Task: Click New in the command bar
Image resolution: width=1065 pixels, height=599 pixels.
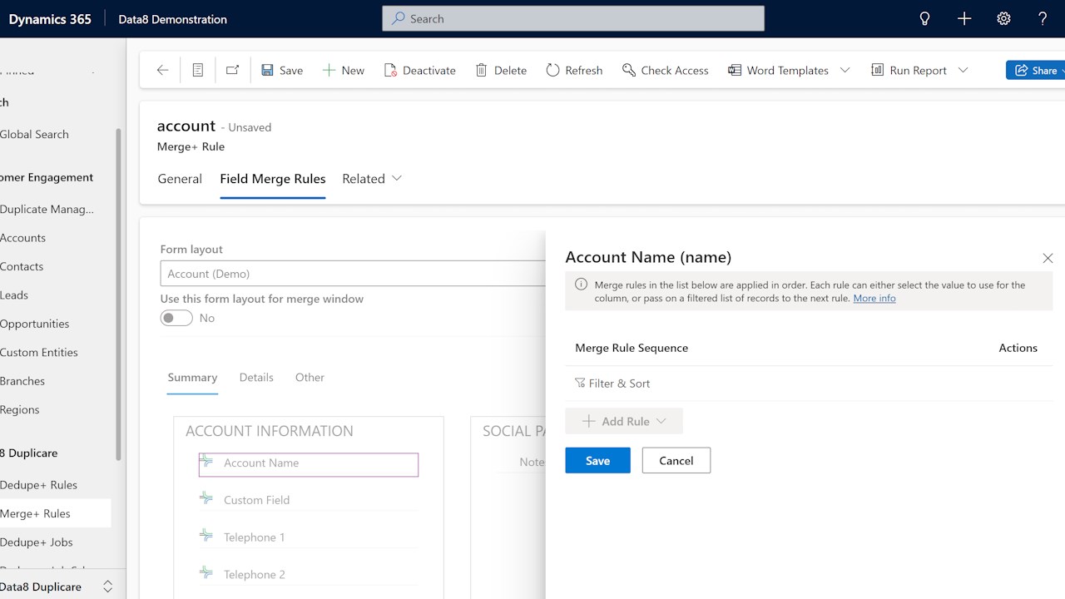Action: point(343,70)
